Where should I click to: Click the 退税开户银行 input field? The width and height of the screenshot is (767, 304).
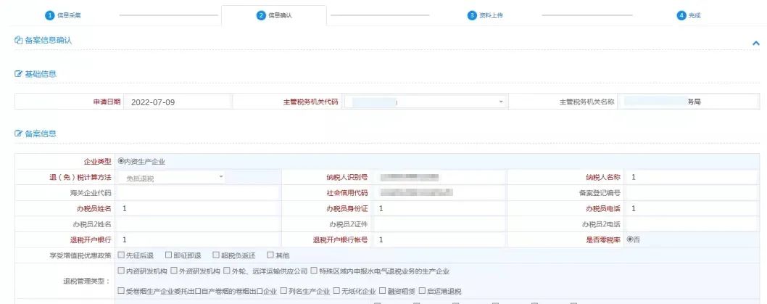[x=198, y=239]
